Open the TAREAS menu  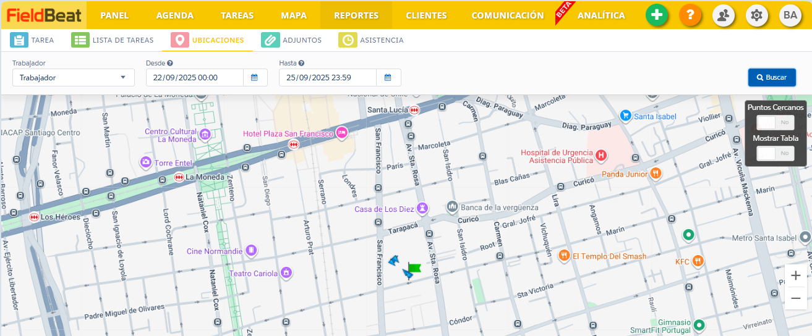[x=237, y=15]
